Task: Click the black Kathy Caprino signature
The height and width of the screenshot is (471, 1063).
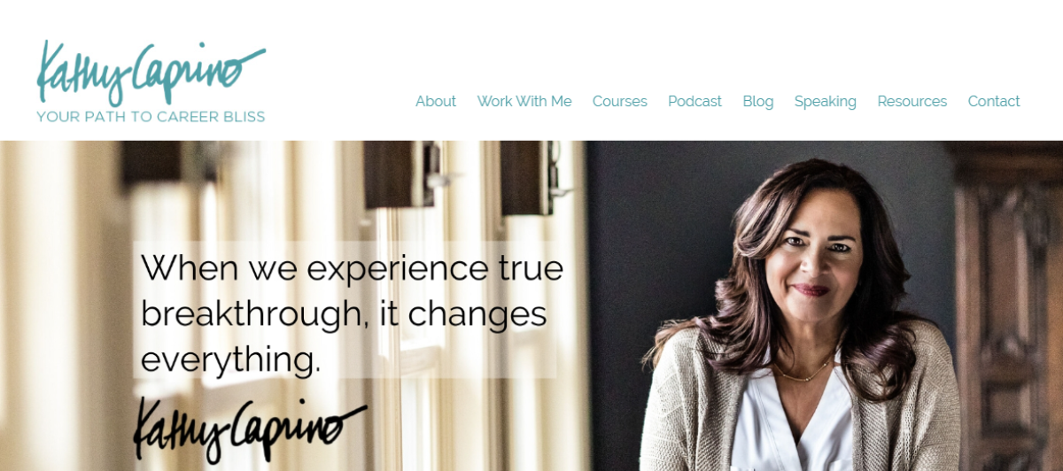Action: (x=250, y=429)
